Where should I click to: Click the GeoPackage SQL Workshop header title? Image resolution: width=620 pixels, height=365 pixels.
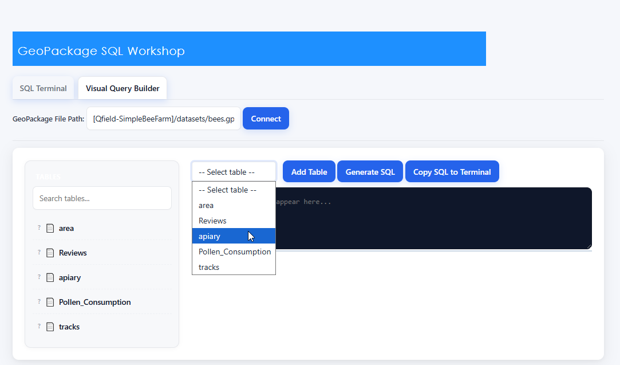coord(101,51)
